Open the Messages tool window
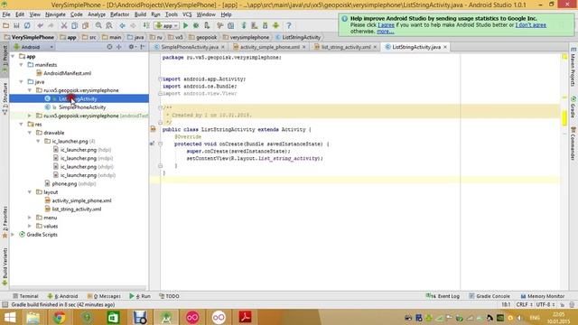The image size is (578, 325). pos(104,296)
